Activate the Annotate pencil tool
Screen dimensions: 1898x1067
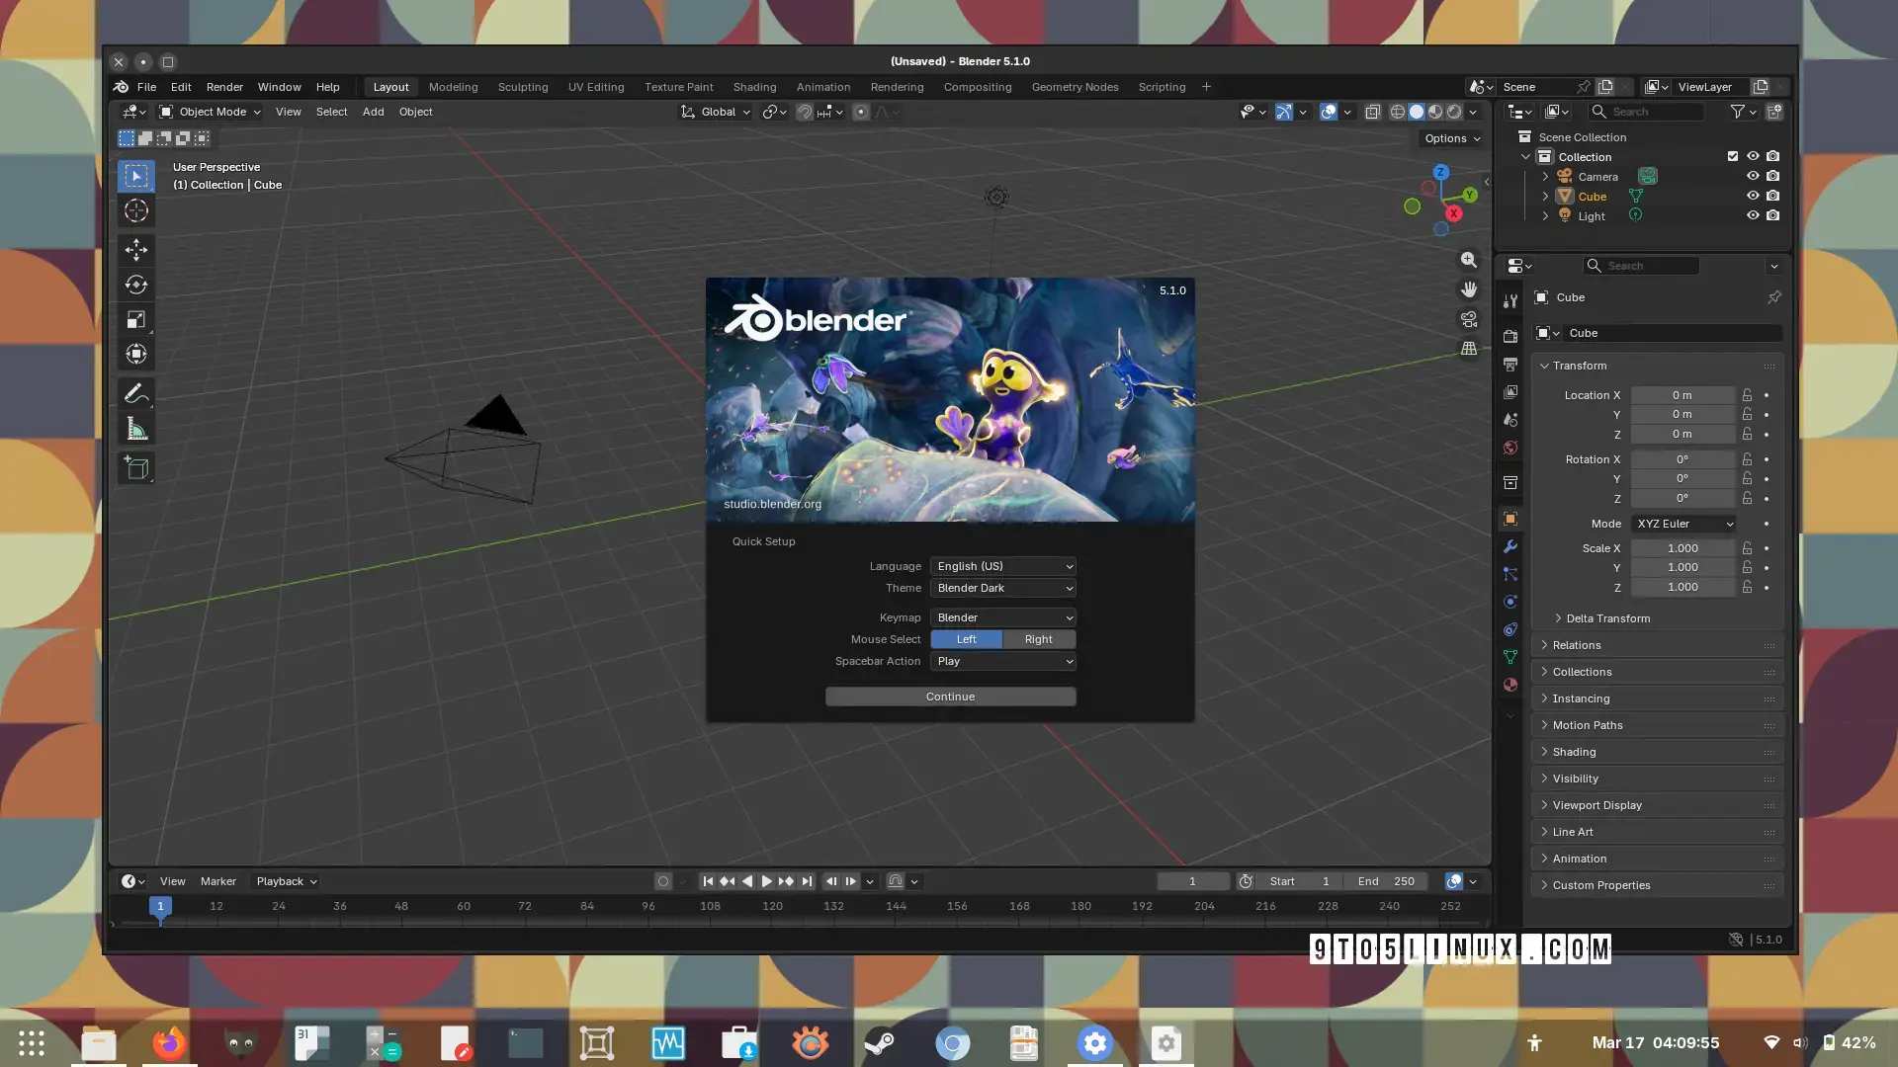coord(136,393)
